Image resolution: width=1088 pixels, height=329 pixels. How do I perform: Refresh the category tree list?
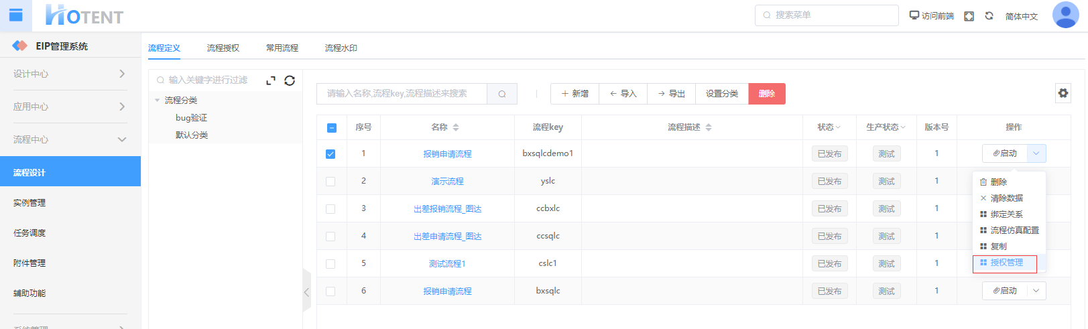click(290, 80)
